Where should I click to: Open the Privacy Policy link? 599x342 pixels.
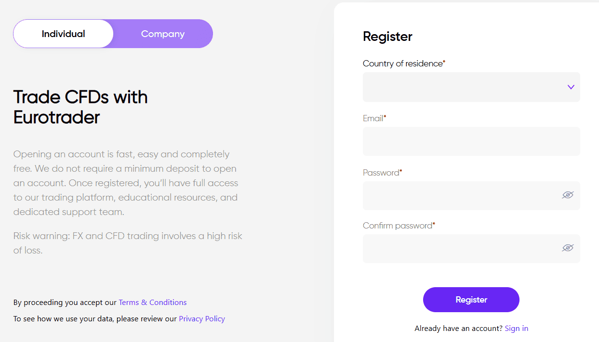pyautogui.click(x=201, y=319)
